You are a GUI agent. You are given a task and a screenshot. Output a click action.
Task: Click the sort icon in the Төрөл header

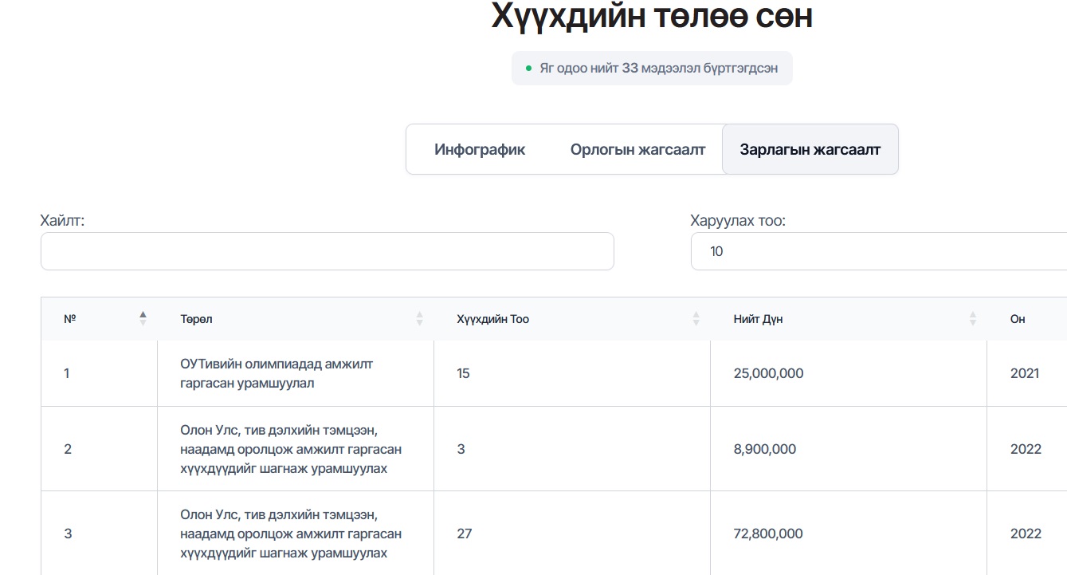pyautogui.click(x=419, y=319)
